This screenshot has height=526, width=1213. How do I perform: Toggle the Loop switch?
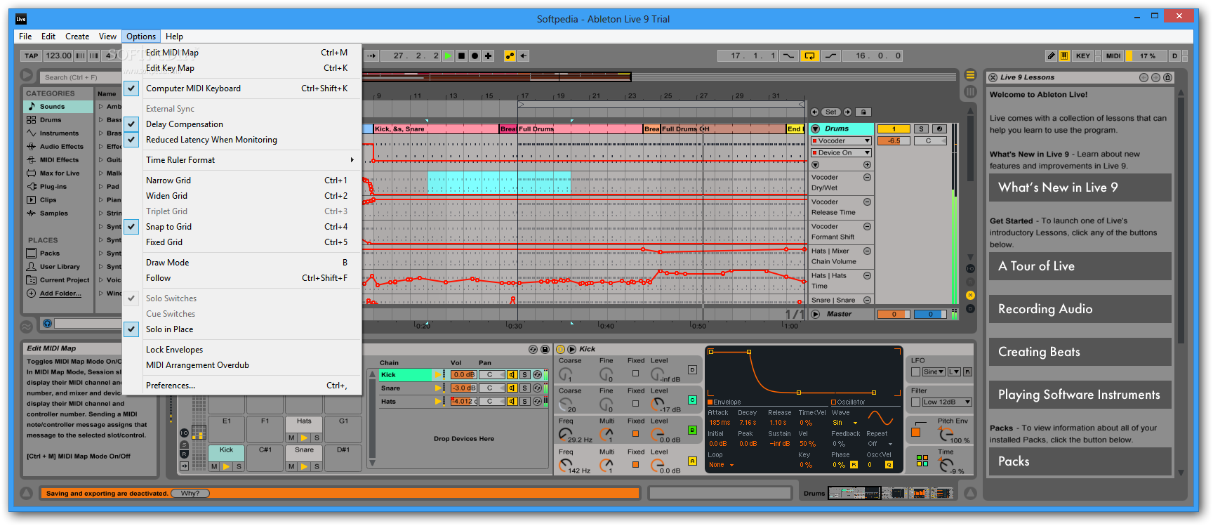pos(809,55)
